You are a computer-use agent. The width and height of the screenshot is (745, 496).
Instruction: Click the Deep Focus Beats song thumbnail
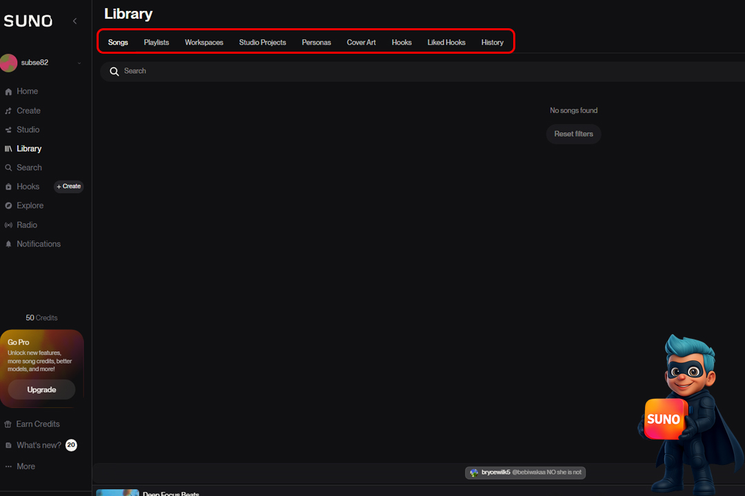click(x=117, y=492)
